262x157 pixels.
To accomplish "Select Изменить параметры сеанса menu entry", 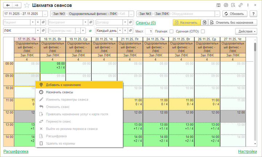I will (x=79, y=99).
